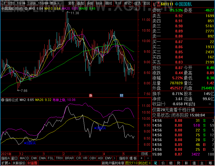This screenshot has width=215, height=166.
Task: Switch to 主 main-force tab
Action: [x=202, y=163]
